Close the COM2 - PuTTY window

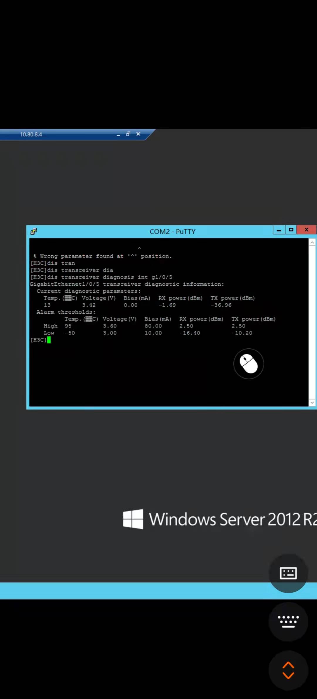point(306,230)
